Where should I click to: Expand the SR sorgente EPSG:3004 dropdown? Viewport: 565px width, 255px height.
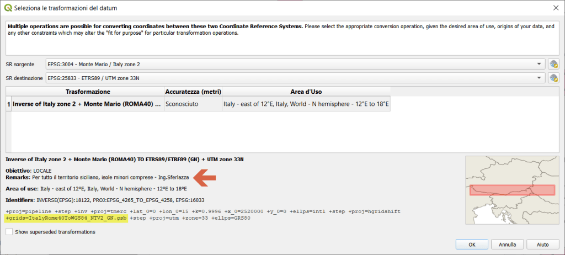[x=539, y=64]
